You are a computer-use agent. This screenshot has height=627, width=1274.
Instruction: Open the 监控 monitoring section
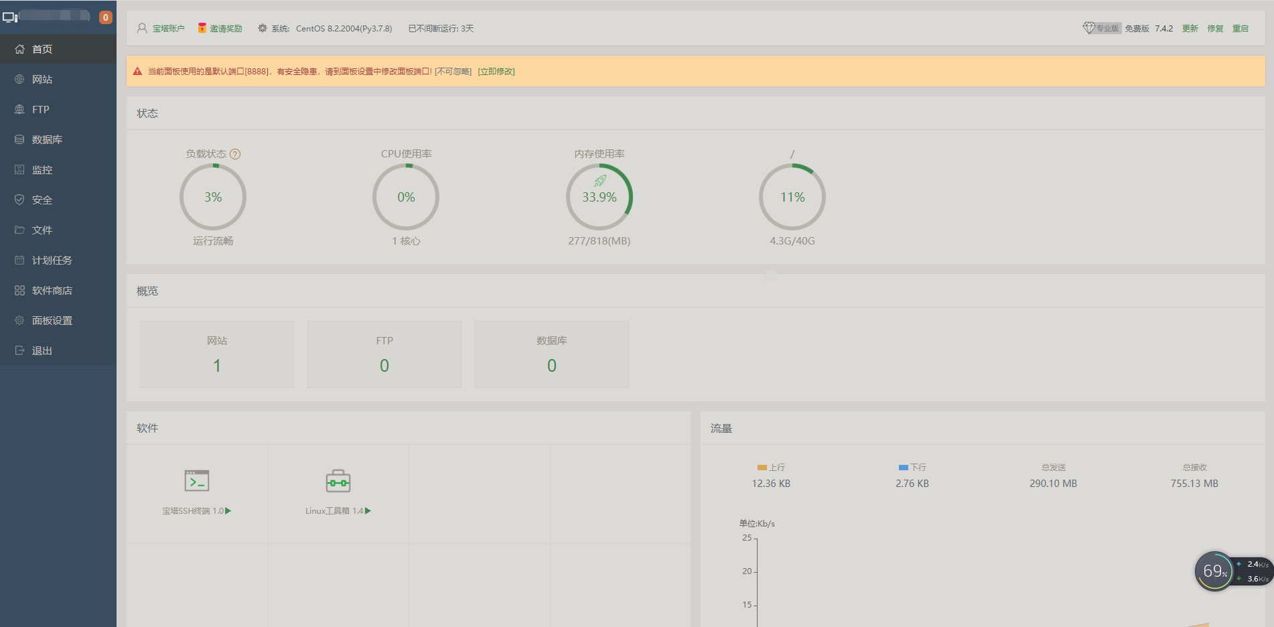[x=58, y=169]
